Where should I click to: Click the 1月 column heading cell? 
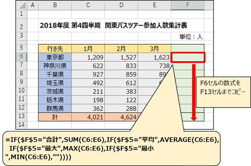[x=88, y=49]
